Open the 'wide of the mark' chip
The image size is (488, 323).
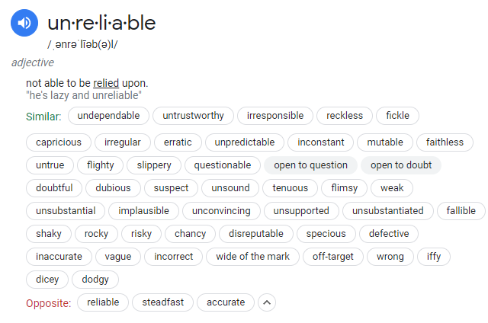[253, 257]
